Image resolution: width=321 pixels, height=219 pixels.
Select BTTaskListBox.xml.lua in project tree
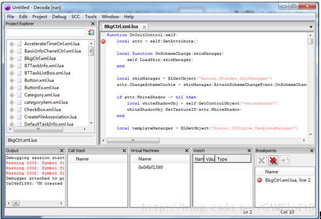click(x=47, y=73)
